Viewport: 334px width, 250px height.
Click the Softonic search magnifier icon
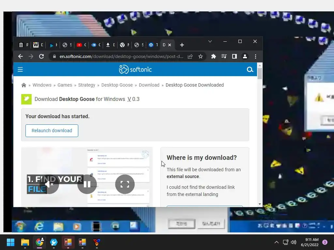tap(250, 70)
